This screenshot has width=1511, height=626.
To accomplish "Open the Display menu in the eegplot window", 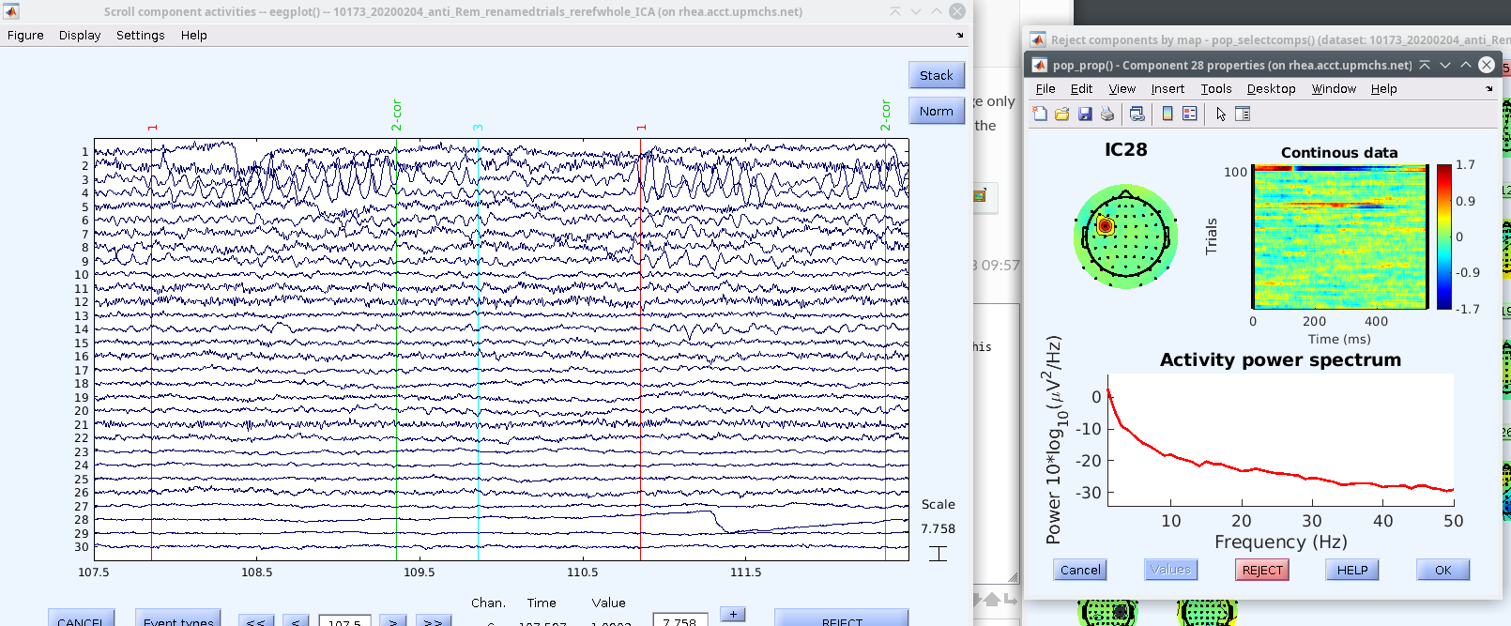I will click(x=80, y=36).
